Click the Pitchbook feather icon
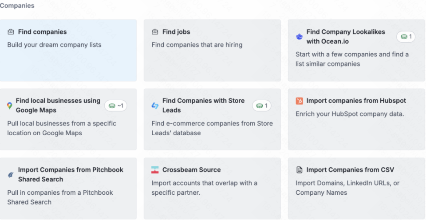The image size is (426, 220). point(11,175)
